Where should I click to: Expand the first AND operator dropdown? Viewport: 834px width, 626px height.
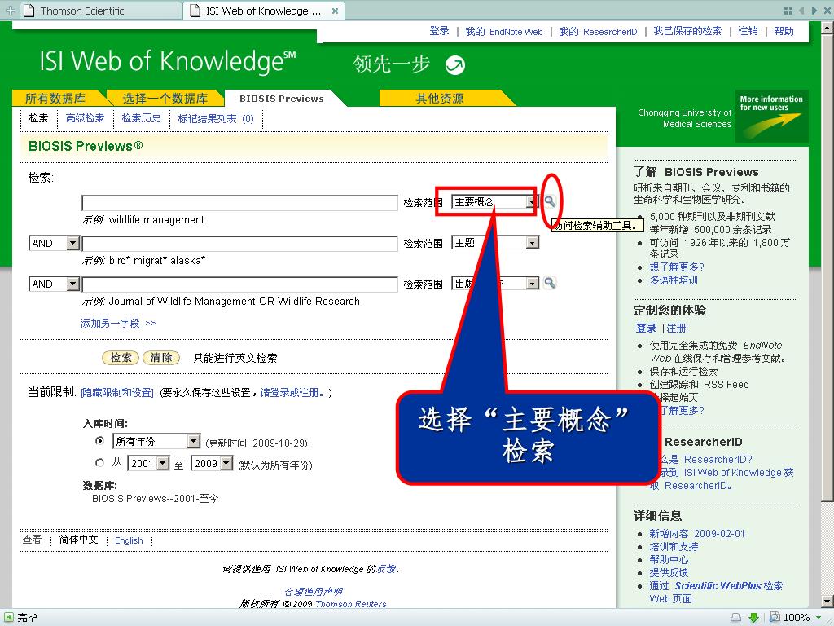(55, 243)
